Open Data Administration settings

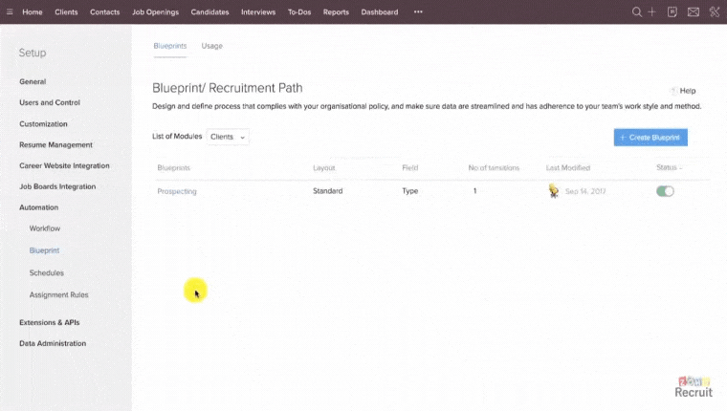coord(53,343)
